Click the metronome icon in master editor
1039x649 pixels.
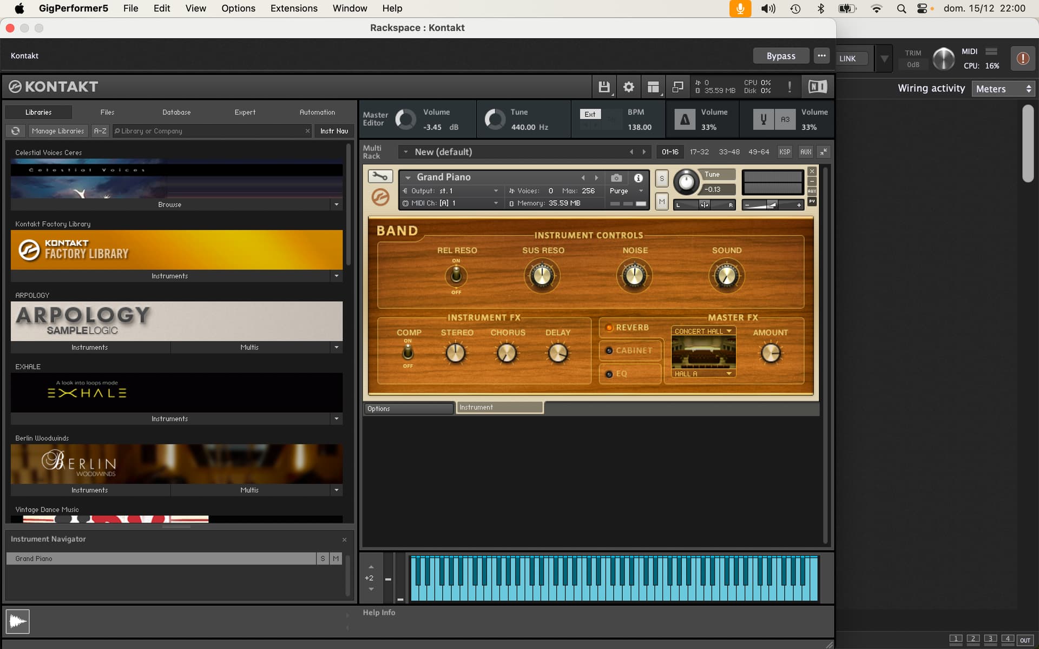pyautogui.click(x=685, y=120)
